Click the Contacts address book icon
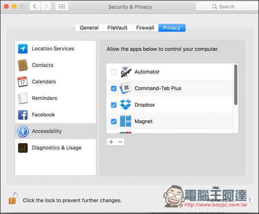The image size is (259, 214). pos(23,65)
